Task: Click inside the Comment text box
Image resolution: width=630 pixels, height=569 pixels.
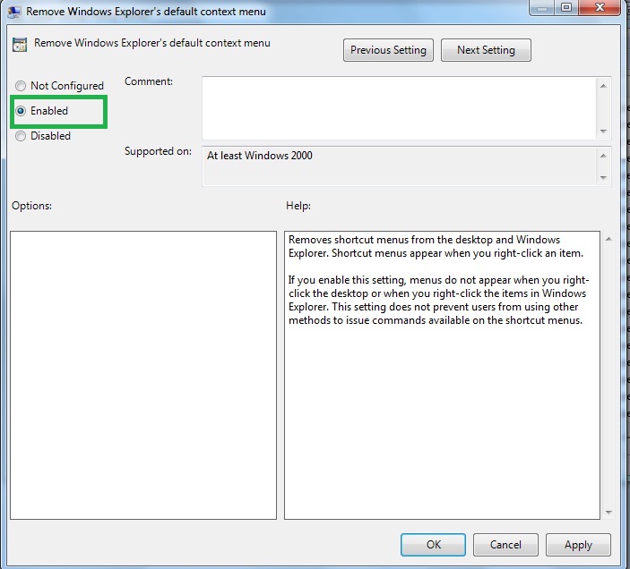Action: point(399,108)
